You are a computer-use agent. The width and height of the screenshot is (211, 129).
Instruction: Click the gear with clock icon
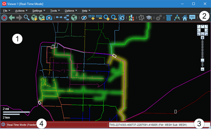141,18
